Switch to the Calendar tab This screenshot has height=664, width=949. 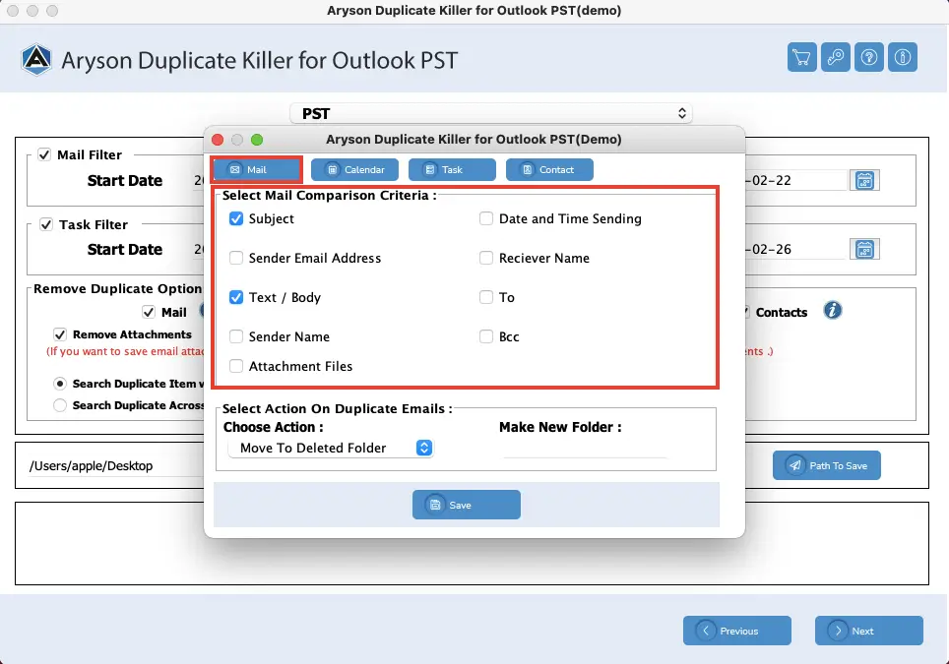354,170
